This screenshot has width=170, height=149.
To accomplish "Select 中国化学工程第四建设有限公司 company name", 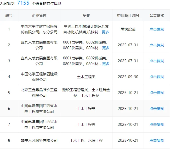I will (39, 77).
